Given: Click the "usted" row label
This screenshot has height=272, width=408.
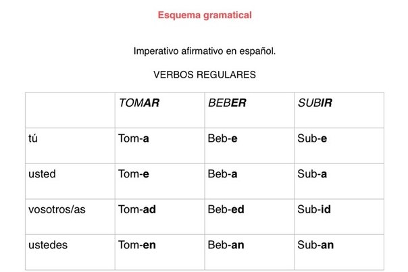Looking at the screenshot, I should pyautogui.click(x=42, y=173).
